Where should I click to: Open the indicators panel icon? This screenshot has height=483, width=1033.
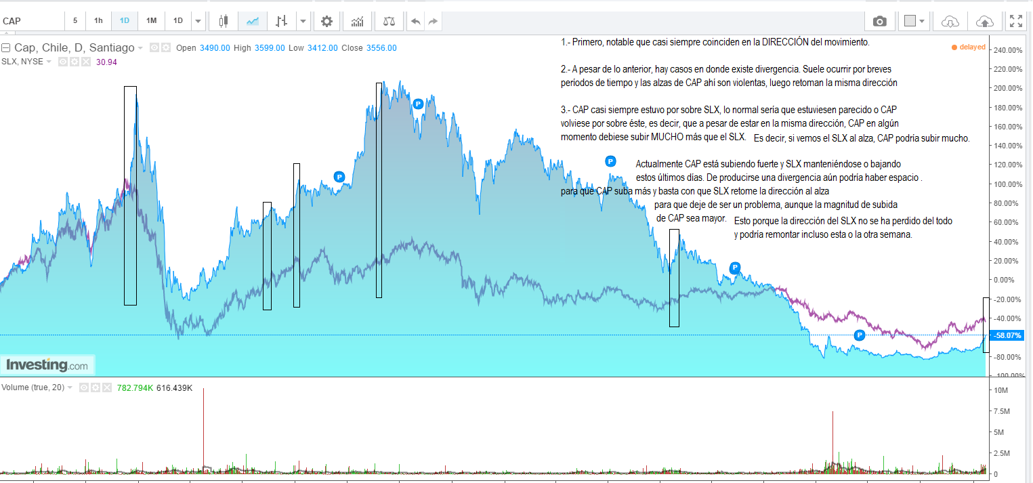pyautogui.click(x=357, y=21)
